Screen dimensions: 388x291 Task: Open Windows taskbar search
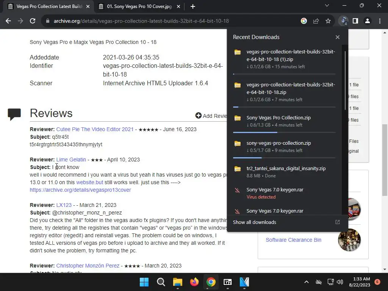pos(161,282)
